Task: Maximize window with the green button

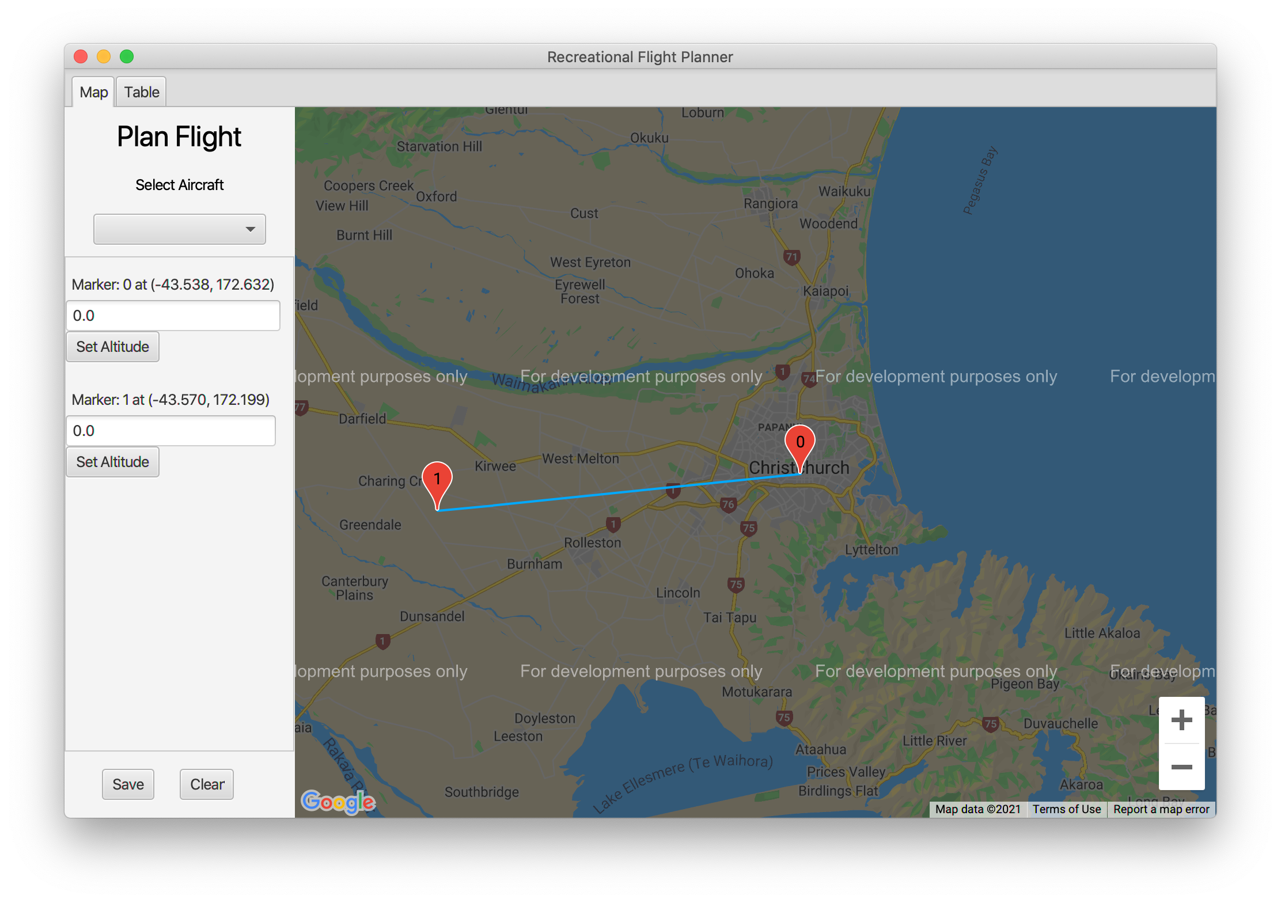Action: [127, 56]
